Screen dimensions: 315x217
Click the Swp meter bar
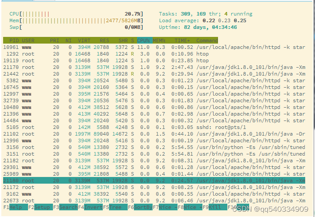[76, 27]
